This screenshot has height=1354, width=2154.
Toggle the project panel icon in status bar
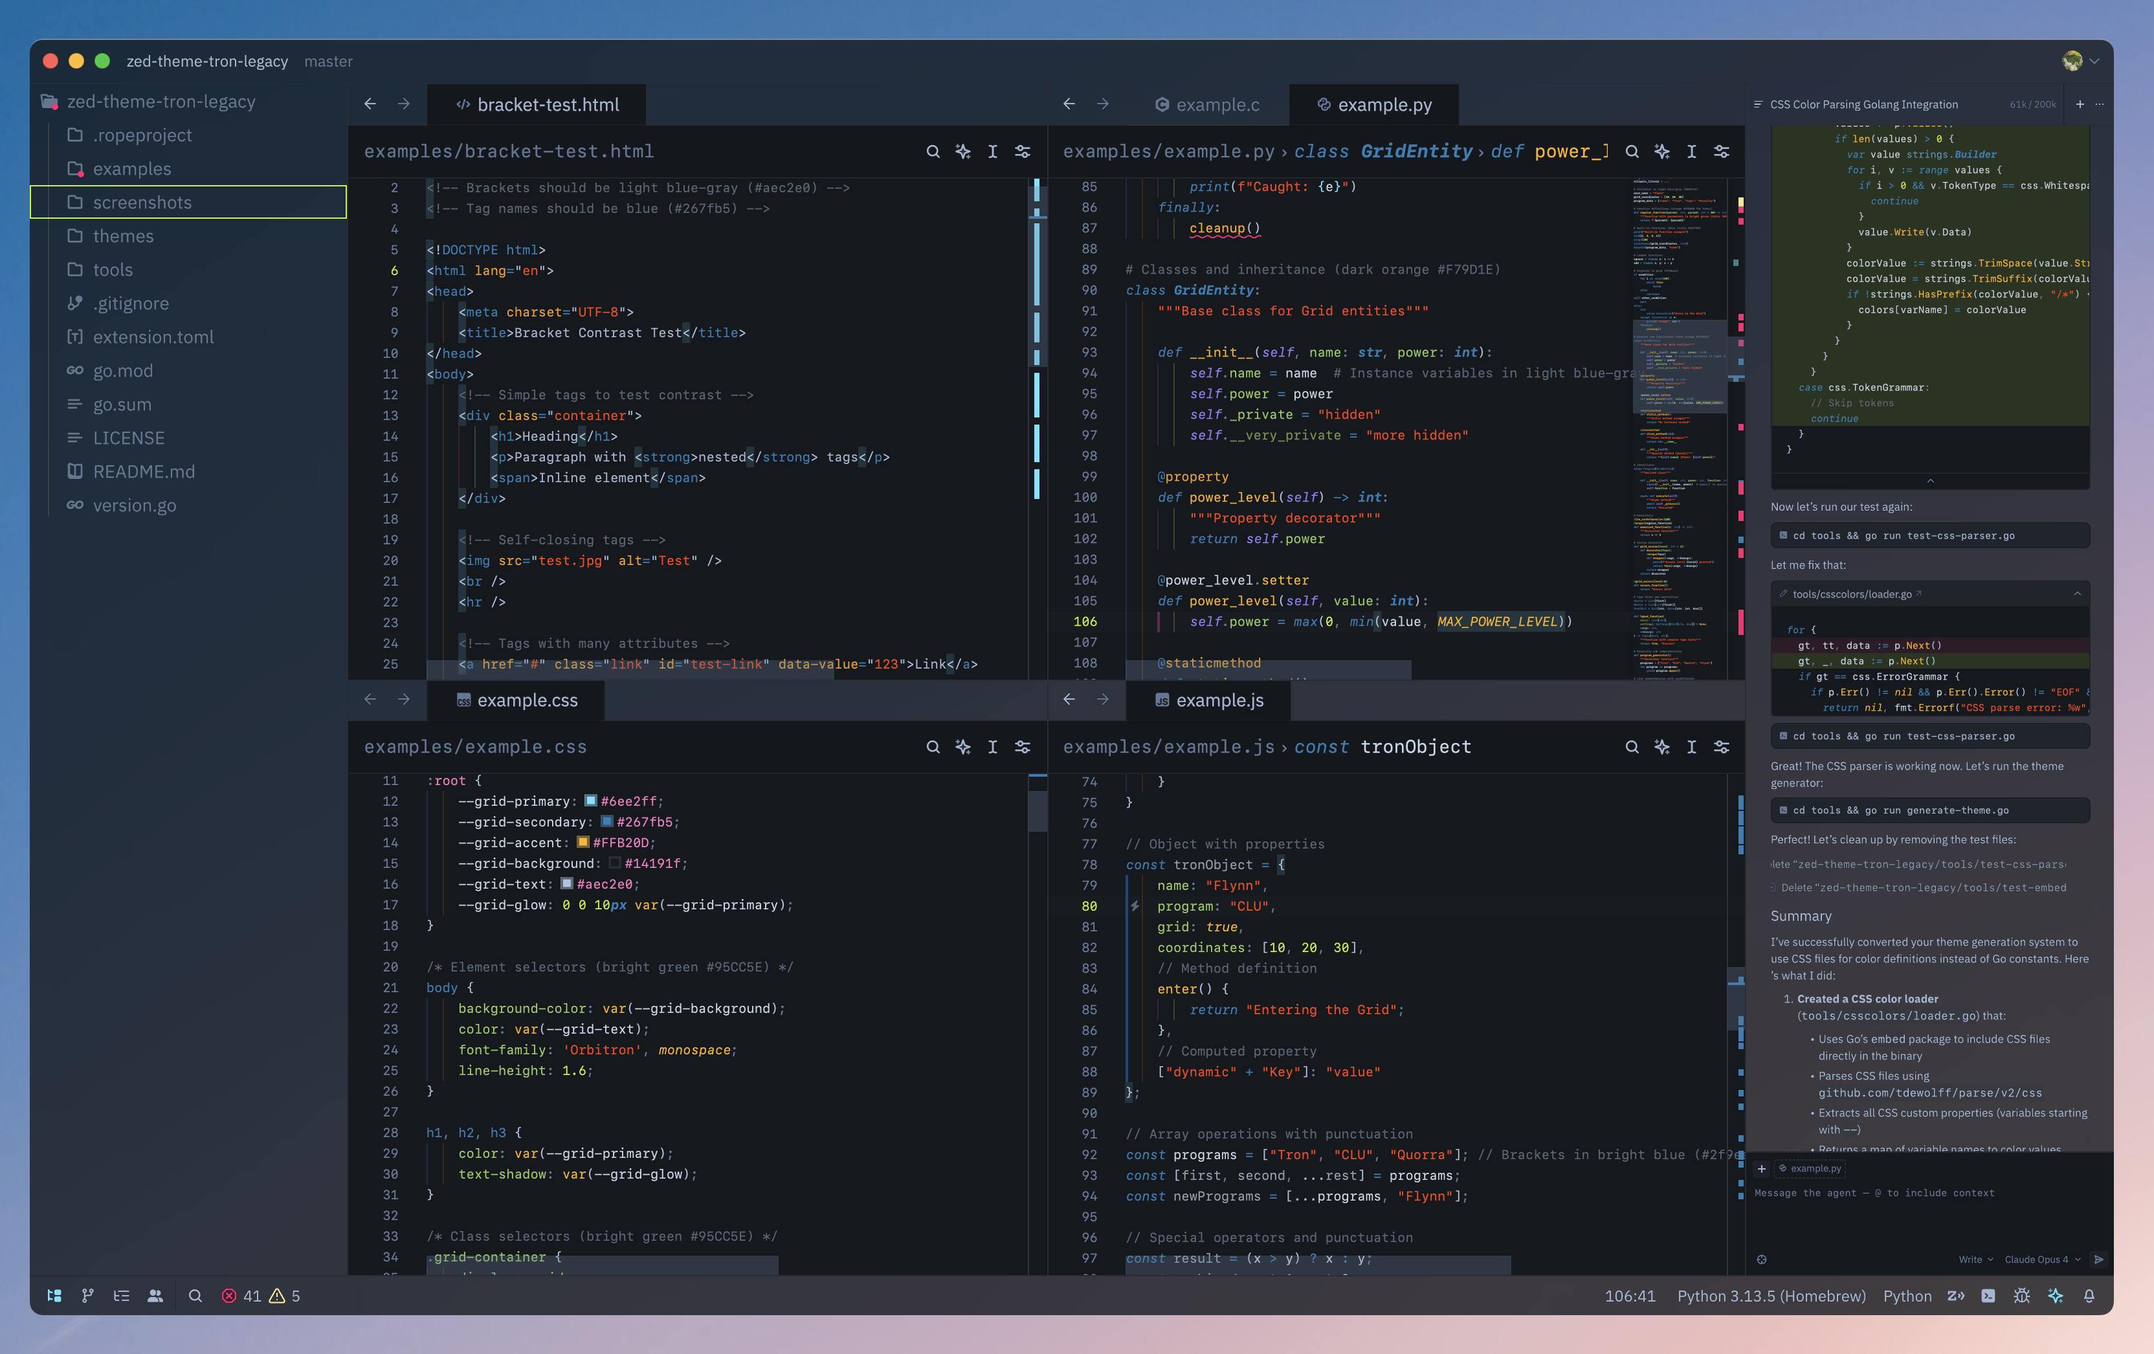tap(54, 1295)
